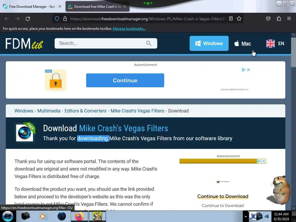This screenshot has height=222, width=296.
Task: Click the sidebar AdChoices triangle icon
Action: [259, 161]
